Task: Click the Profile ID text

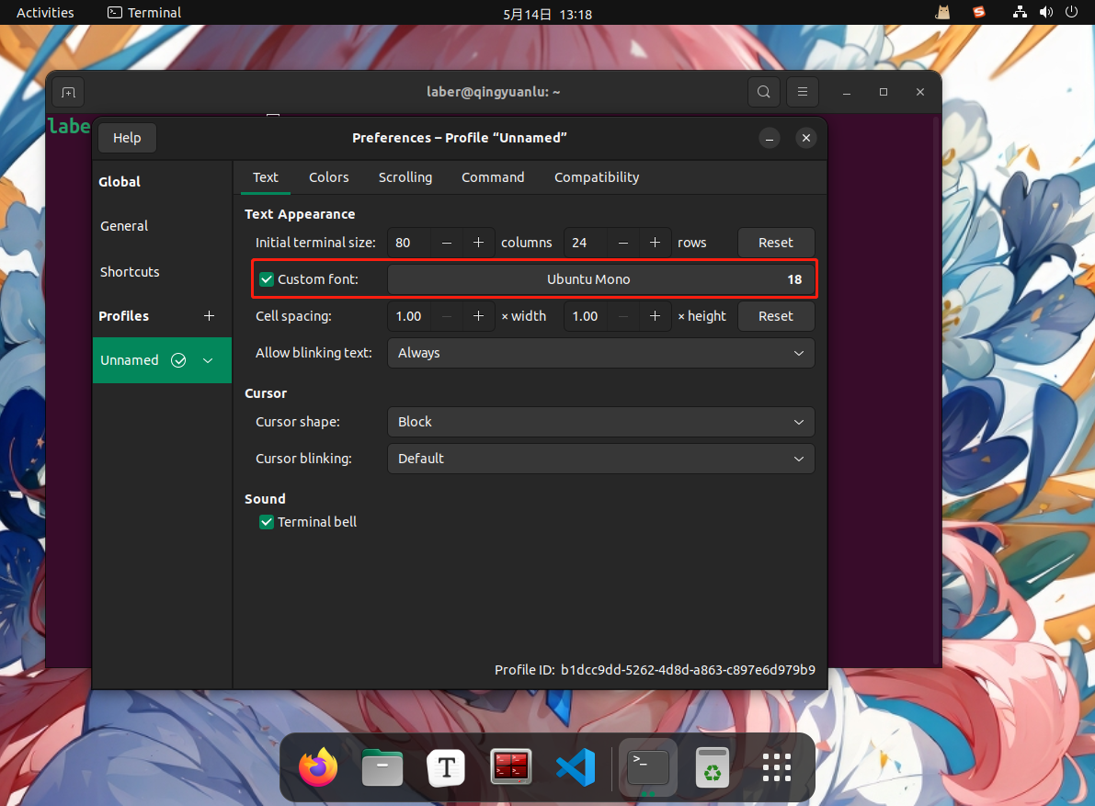Action: (655, 670)
